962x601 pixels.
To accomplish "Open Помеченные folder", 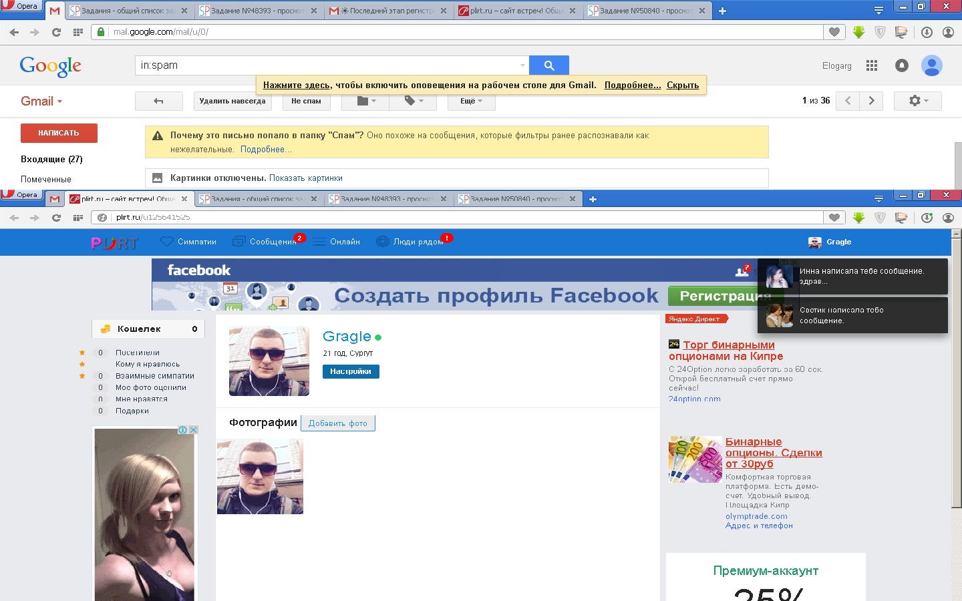I will pos(46,179).
